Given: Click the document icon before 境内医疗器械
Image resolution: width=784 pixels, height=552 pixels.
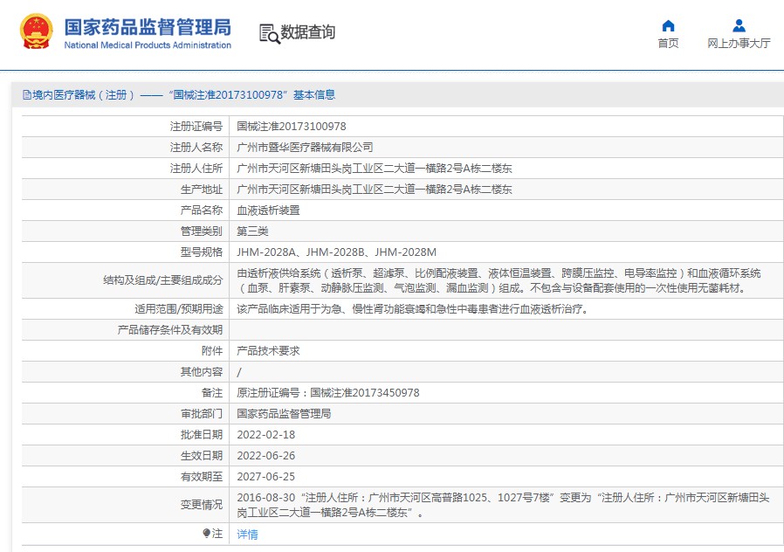Looking at the screenshot, I should tap(27, 95).
